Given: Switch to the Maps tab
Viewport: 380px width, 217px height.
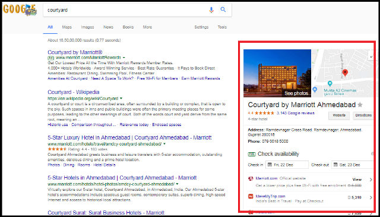Looking at the screenshot, I should (x=67, y=27).
